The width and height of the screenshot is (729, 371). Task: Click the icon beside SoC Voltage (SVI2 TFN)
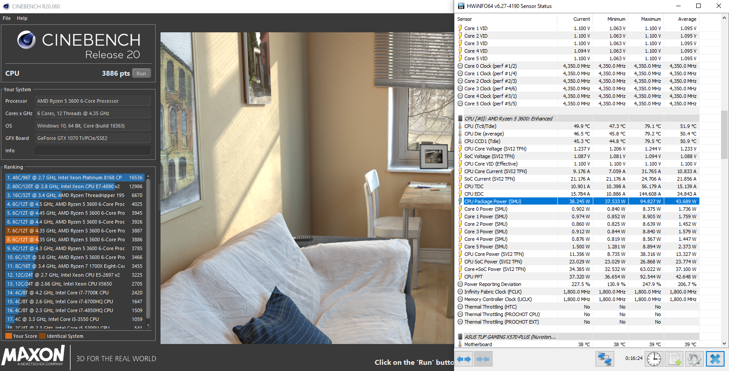pyautogui.click(x=460, y=156)
